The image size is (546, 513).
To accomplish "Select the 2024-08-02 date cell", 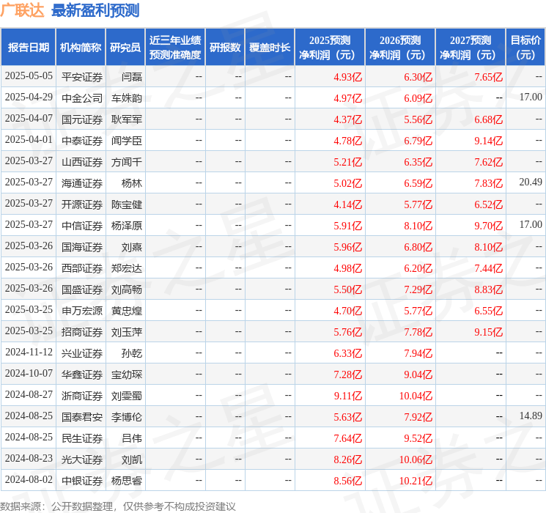I will point(29,479).
